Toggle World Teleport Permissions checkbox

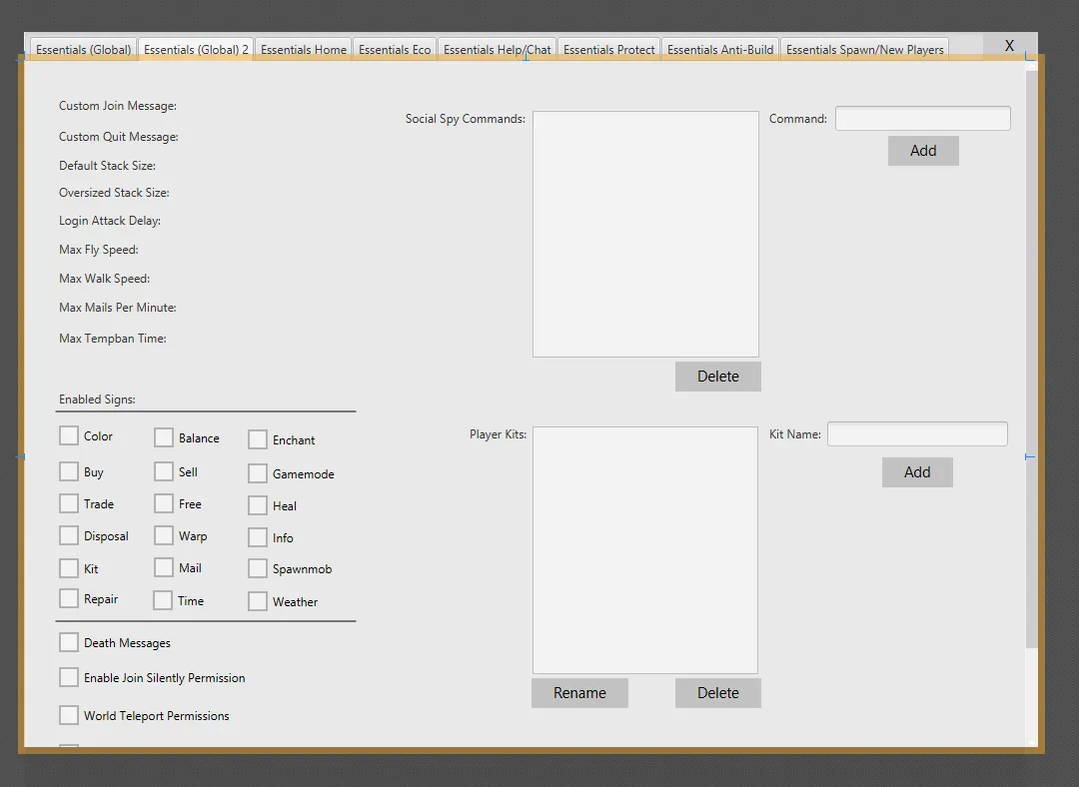[x=69, y=715]
